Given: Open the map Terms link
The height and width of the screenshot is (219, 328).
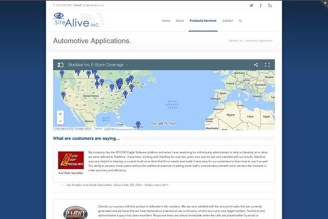Looking at the screenshot, I should [98, 129].
